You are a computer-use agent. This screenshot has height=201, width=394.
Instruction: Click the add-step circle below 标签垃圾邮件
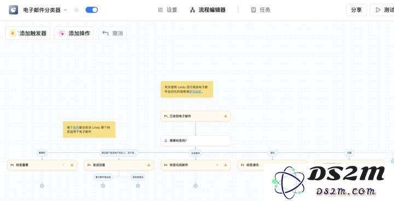pos(195,186)
